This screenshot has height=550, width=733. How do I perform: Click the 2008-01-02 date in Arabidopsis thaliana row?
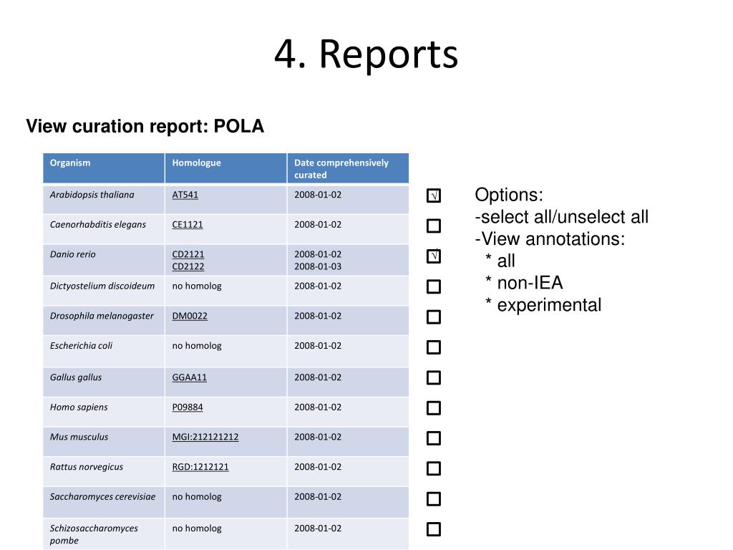click(x=318, y=195)
